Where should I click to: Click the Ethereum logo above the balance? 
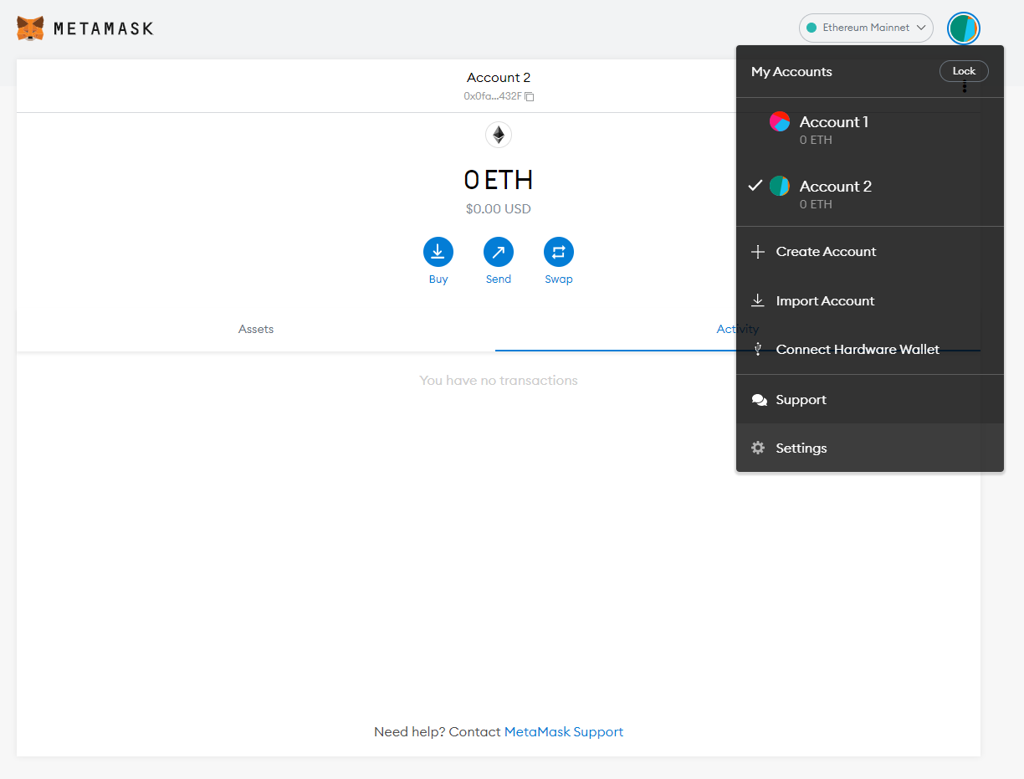point(499,135)
